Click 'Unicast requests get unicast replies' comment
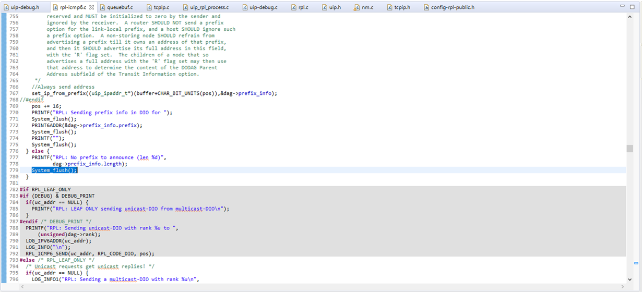Image resolution: width=642 pixels, height=292 pixels. 90,266
